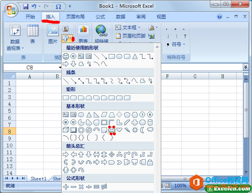Click the Table (表) button
This screenshot has width=252, height=193.
coord(33,34)
